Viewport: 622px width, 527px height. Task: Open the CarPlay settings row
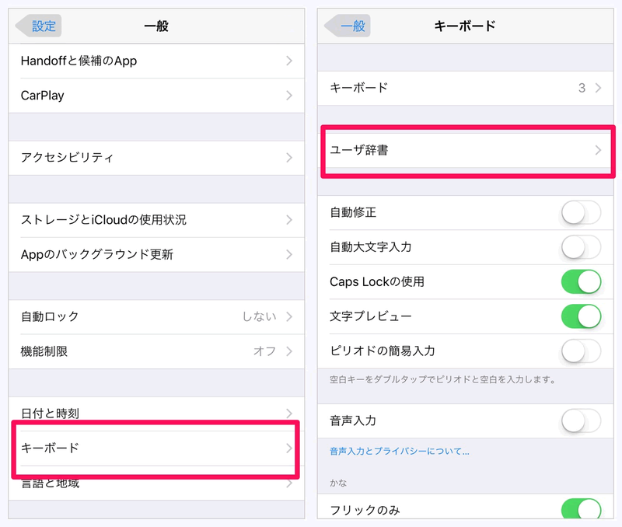click(156, 96)
